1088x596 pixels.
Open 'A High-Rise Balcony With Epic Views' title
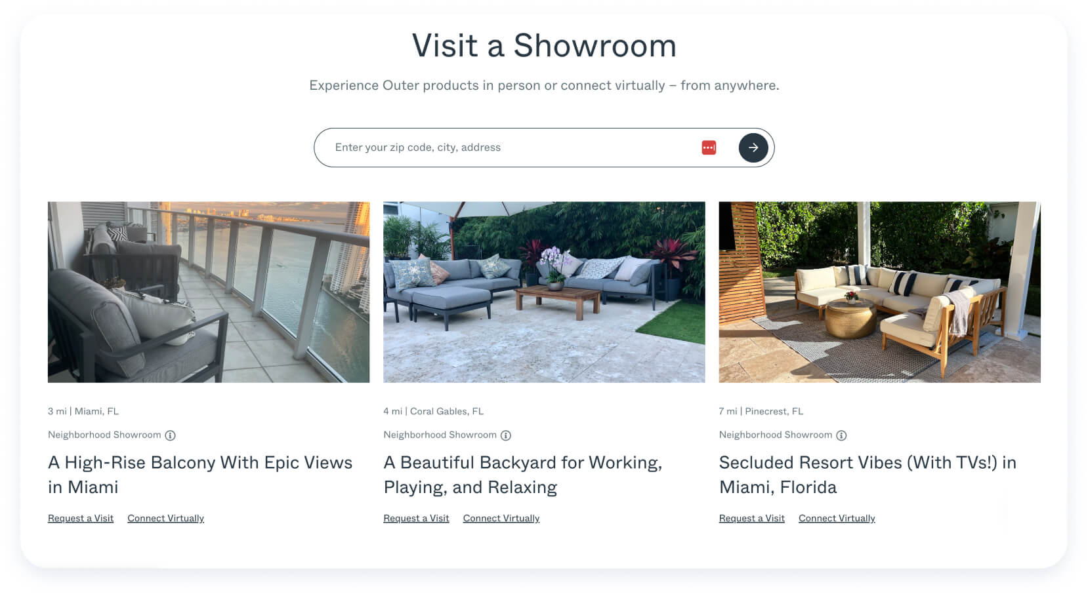click(x=200, y=475)
